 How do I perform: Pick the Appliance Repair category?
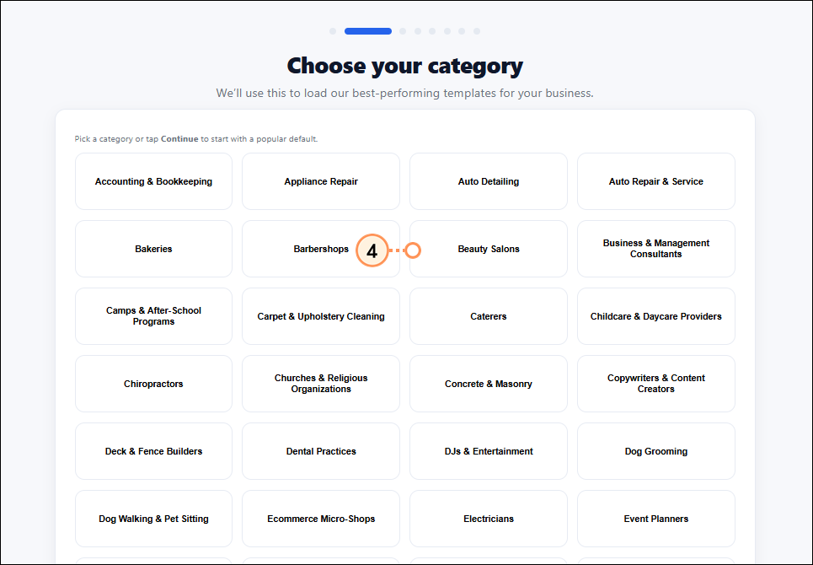(x=321, y=181)
